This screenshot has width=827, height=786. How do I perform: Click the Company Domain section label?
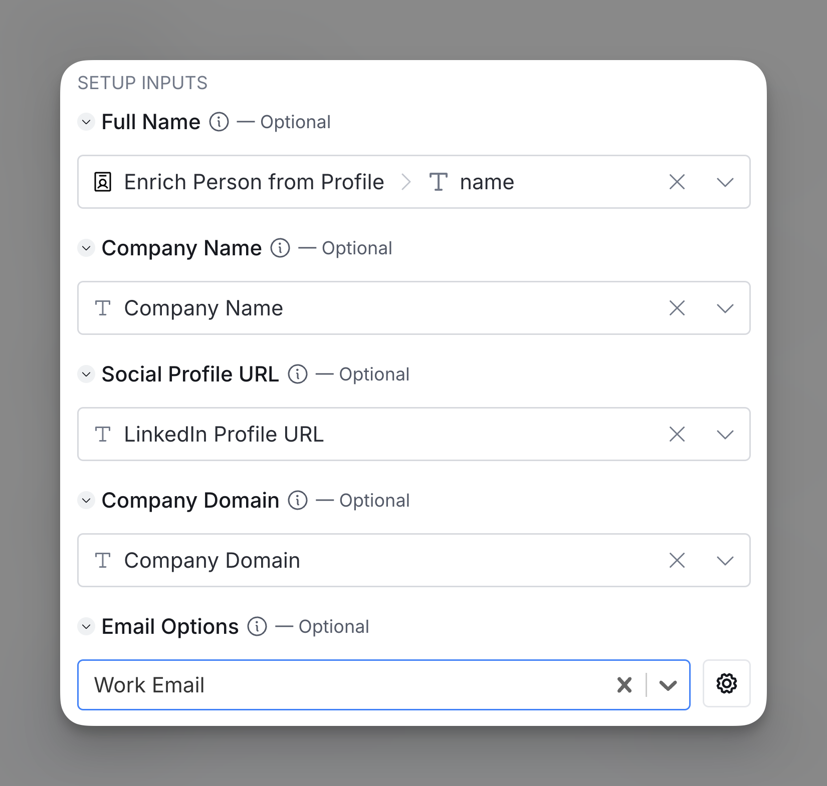coord(190,500)
